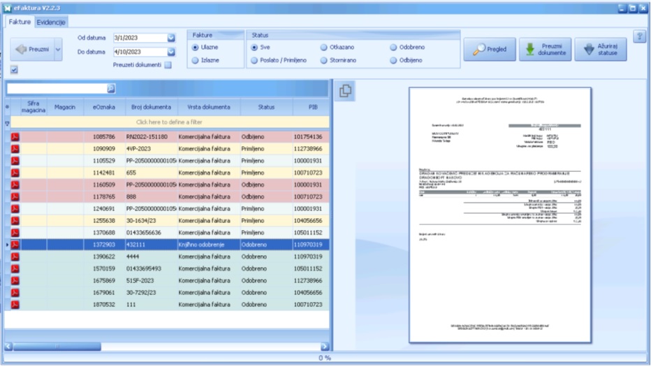This screenshot has height=367, width=651.
Task: Open PDF icon for eOznaka 1870532
Action: click(15, 305)
